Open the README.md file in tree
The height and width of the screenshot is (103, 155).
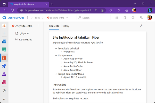tap(25, 39)
